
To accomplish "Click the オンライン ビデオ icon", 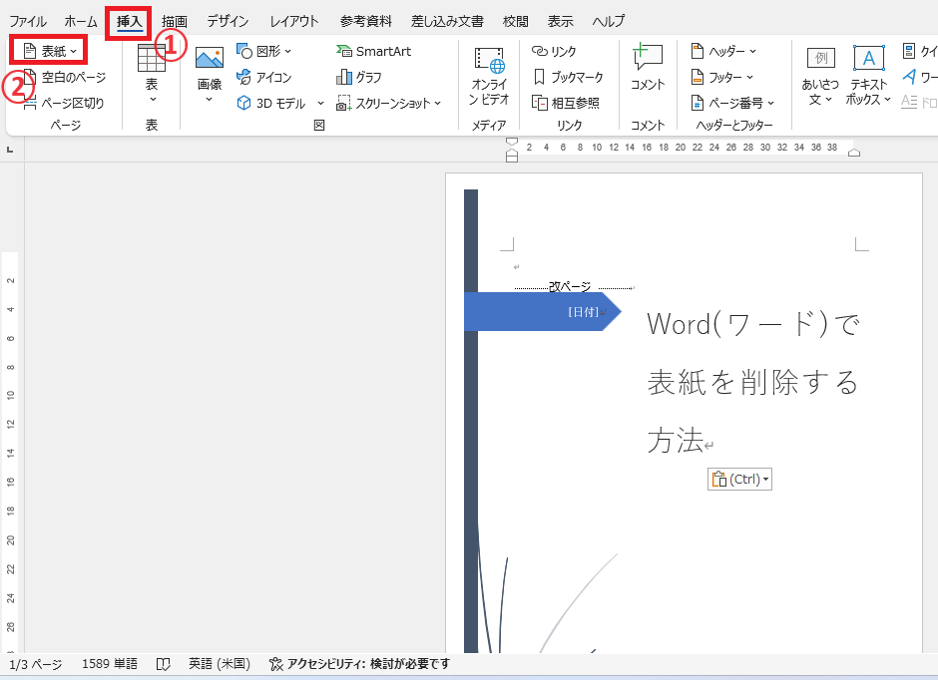I will pyautogui.click(x=489, y=61).
